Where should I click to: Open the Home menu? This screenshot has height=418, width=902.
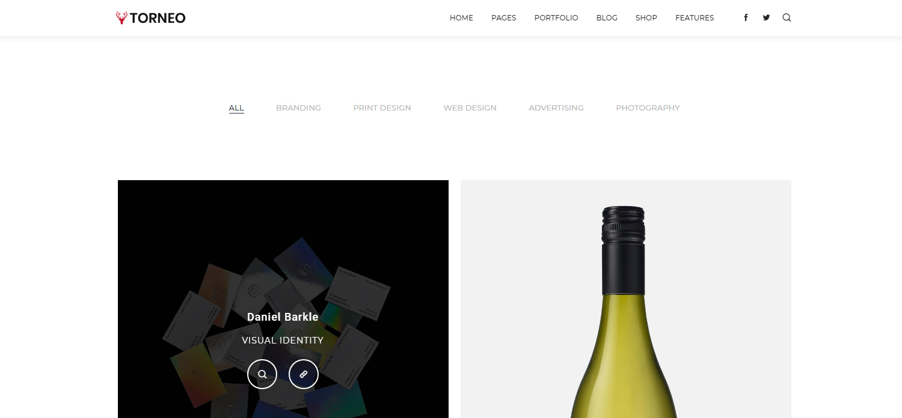point(461,18)
